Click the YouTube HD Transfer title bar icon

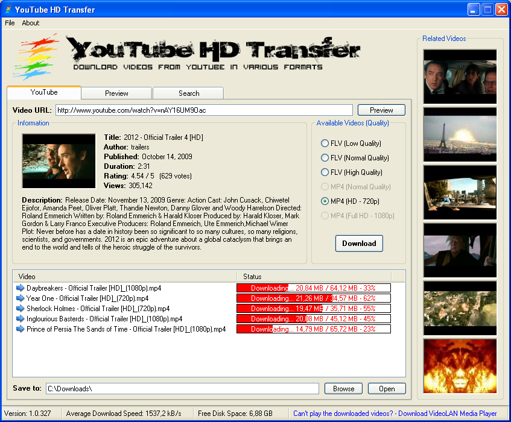(x=8, y=10)
